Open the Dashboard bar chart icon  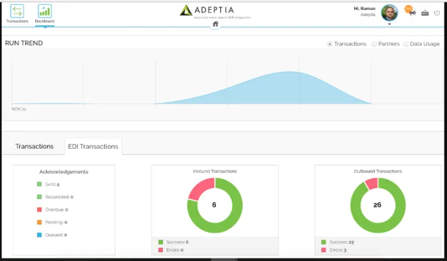coord(45,11)
